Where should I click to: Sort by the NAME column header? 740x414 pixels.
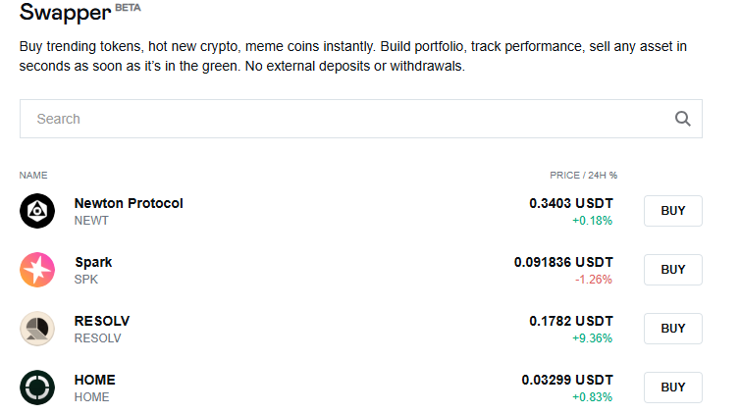[x=33, y=176]
